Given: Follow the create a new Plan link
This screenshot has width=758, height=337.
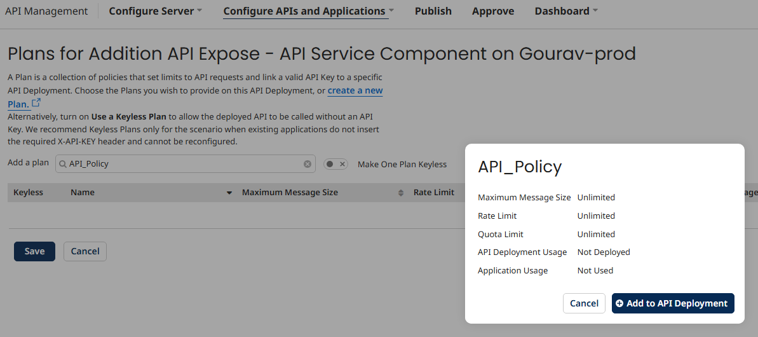Looking at the screenshot, I should point(355,90).
